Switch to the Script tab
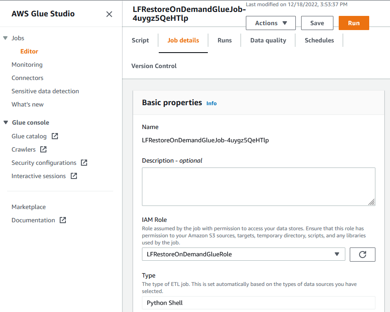 tap(140, 40)
